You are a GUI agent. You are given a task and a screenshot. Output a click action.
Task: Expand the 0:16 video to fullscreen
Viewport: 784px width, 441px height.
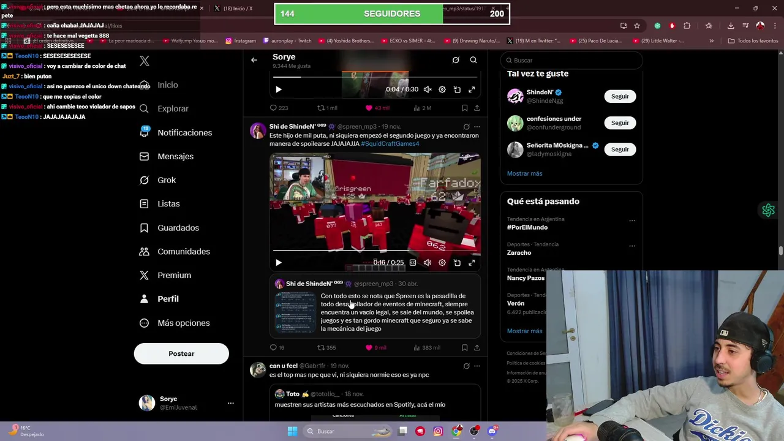coord(472,263)
